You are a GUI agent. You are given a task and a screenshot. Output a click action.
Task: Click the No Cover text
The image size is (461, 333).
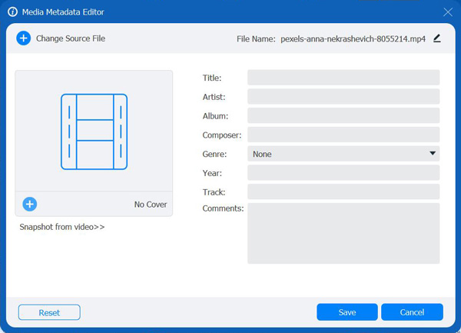(151, 205)
